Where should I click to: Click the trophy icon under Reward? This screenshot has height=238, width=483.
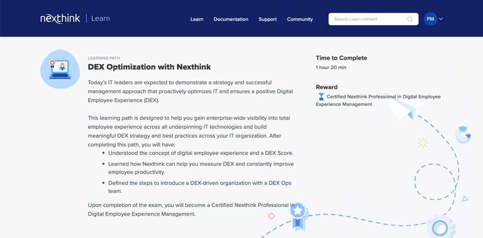(320, 96)
